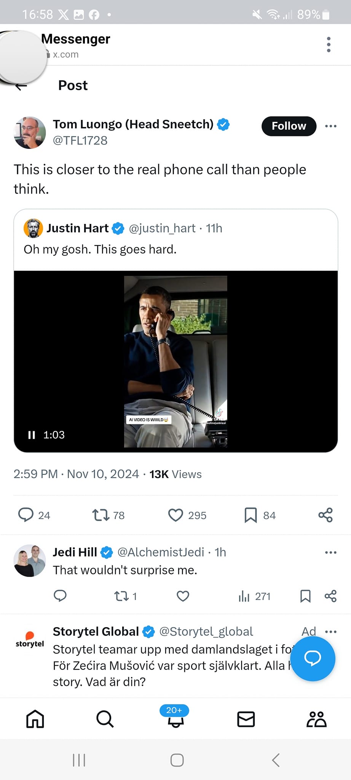Viewport: 351px width, 780px height.
Task: Open the browser three-dot overflow menu
Action: pyautogui.click(x=329, y=45)
